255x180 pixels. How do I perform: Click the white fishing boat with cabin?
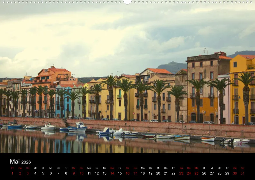click(x=77, y=127)
